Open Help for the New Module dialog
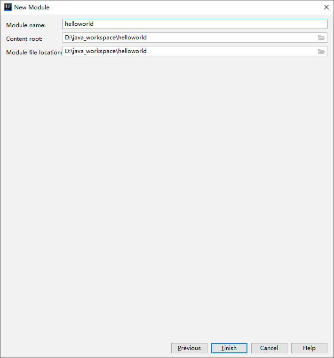 click(x=309, y=348)
